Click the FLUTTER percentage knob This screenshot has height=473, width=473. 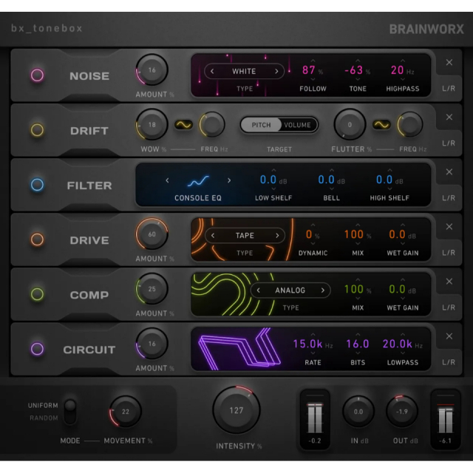point(350,125)
